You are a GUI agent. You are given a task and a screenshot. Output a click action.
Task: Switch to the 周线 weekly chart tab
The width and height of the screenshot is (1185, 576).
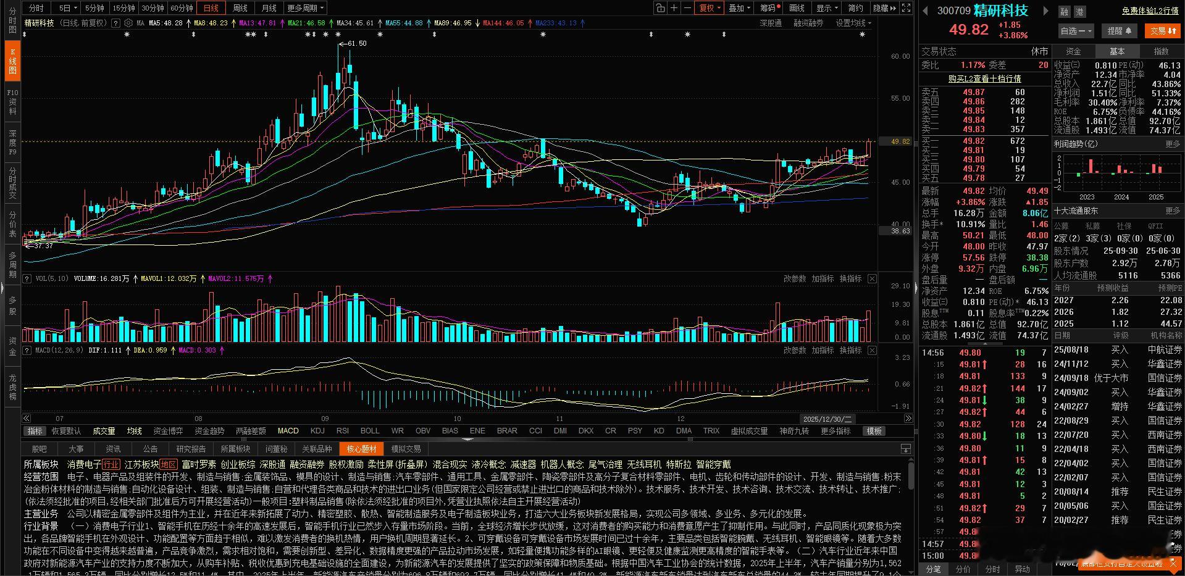coord(240,8)
